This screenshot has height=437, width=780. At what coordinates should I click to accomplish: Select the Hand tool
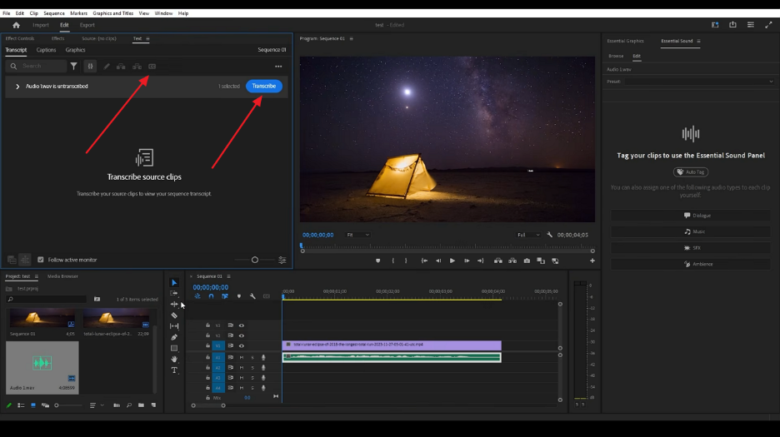(174, 359)
